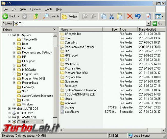This screenshot has height=139, width=167.
Task: Expand the Boot folder in tree
Action: point(14,44)
